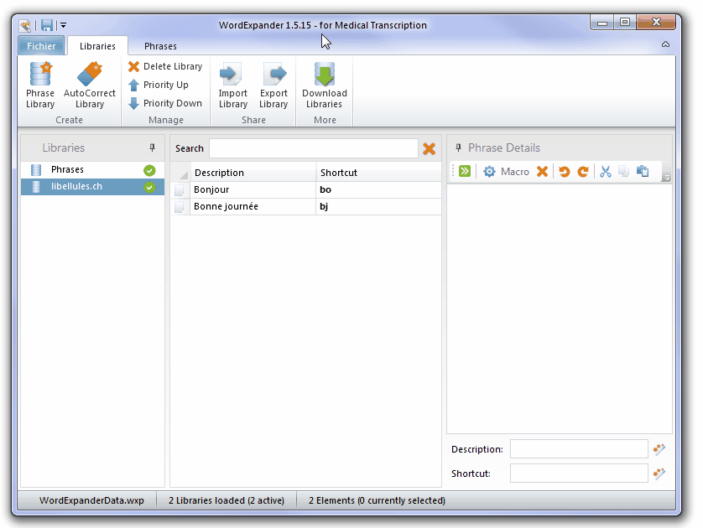Click in the Shortcut input field
Screen dimensions: 703x528
tap(579, 473)
